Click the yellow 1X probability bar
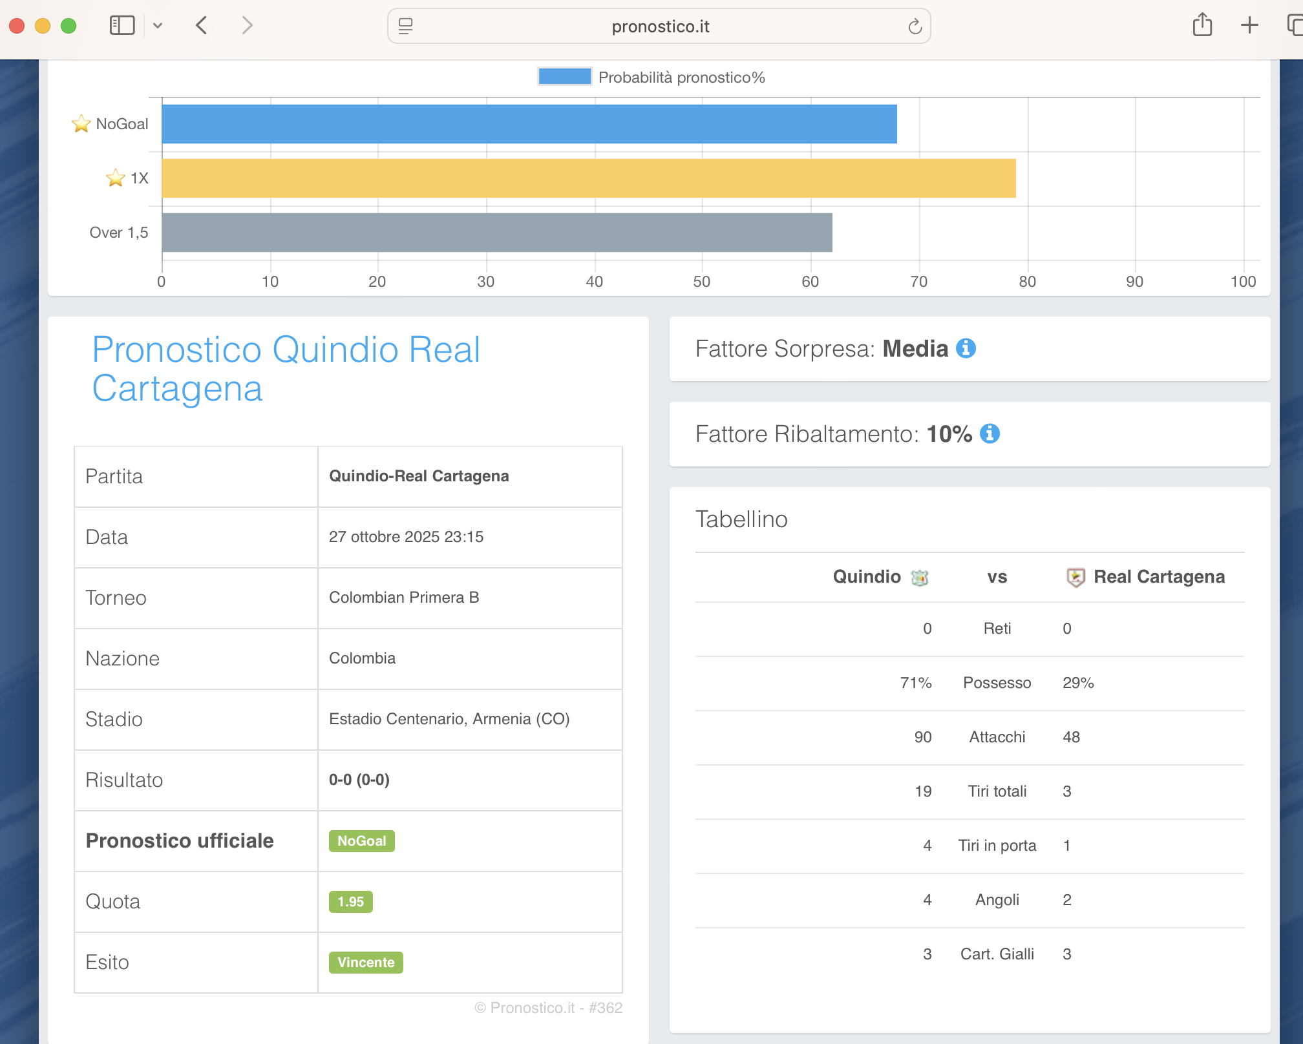Viewport: 1303px width, 1044px height. click(588, 178)
